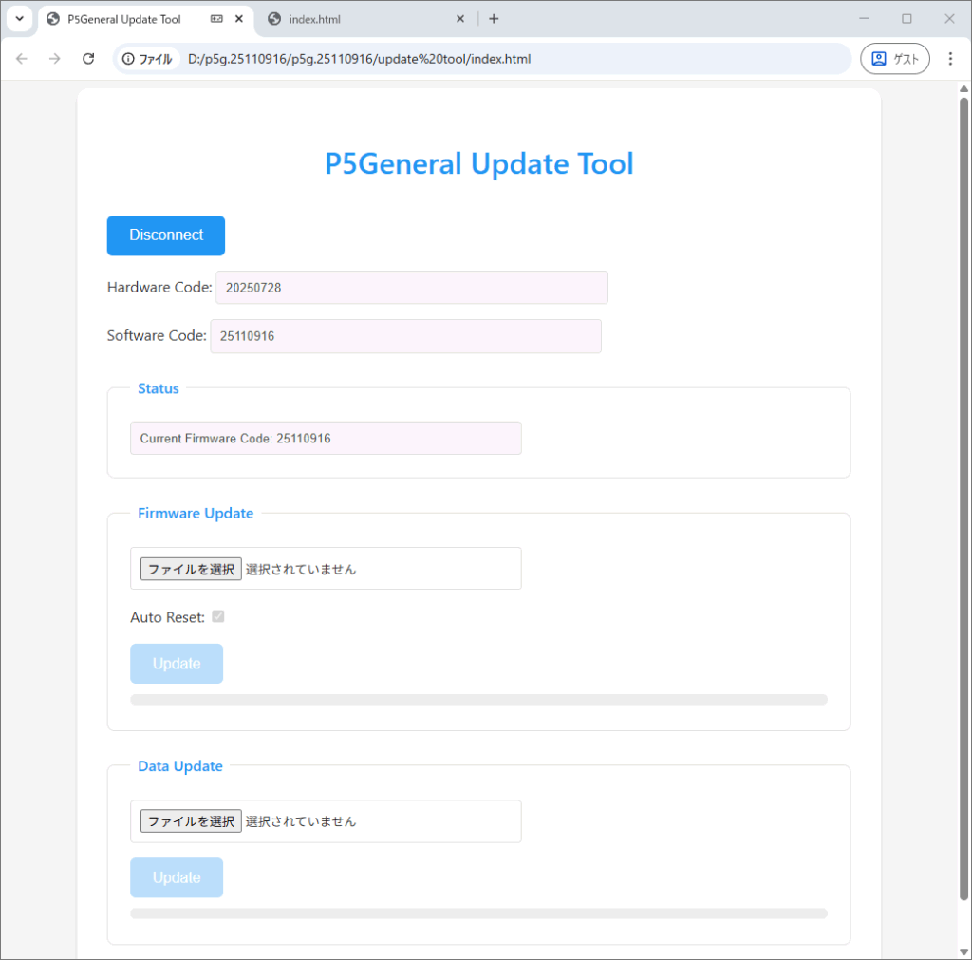Click Update button under Data Update
The height and width of the screenshot is (960, 972).
coord(177,877)
